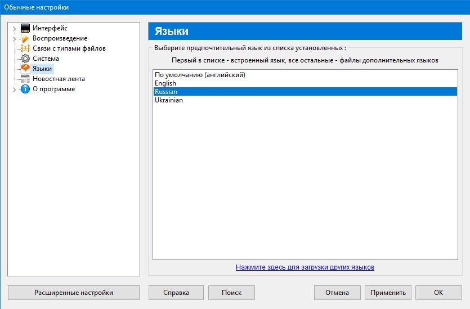Open the Система settings section

click(46, 59)
